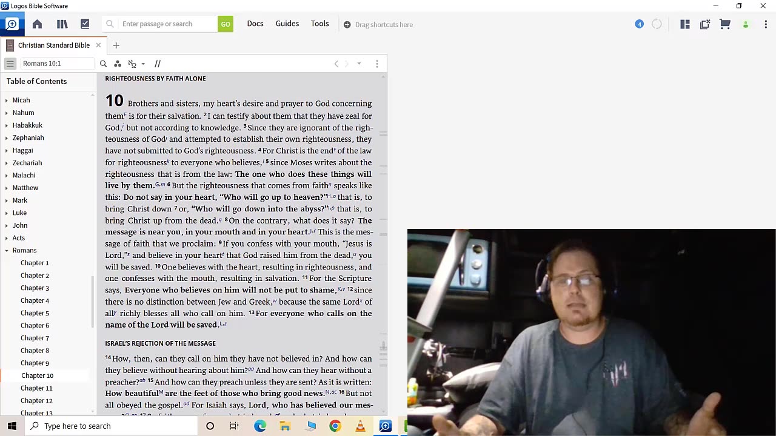Open the reading plans checkmark icon
The image size is (776, 436).
(x=85, y=24)
